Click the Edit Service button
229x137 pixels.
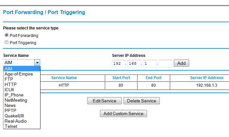pos(105,101)
